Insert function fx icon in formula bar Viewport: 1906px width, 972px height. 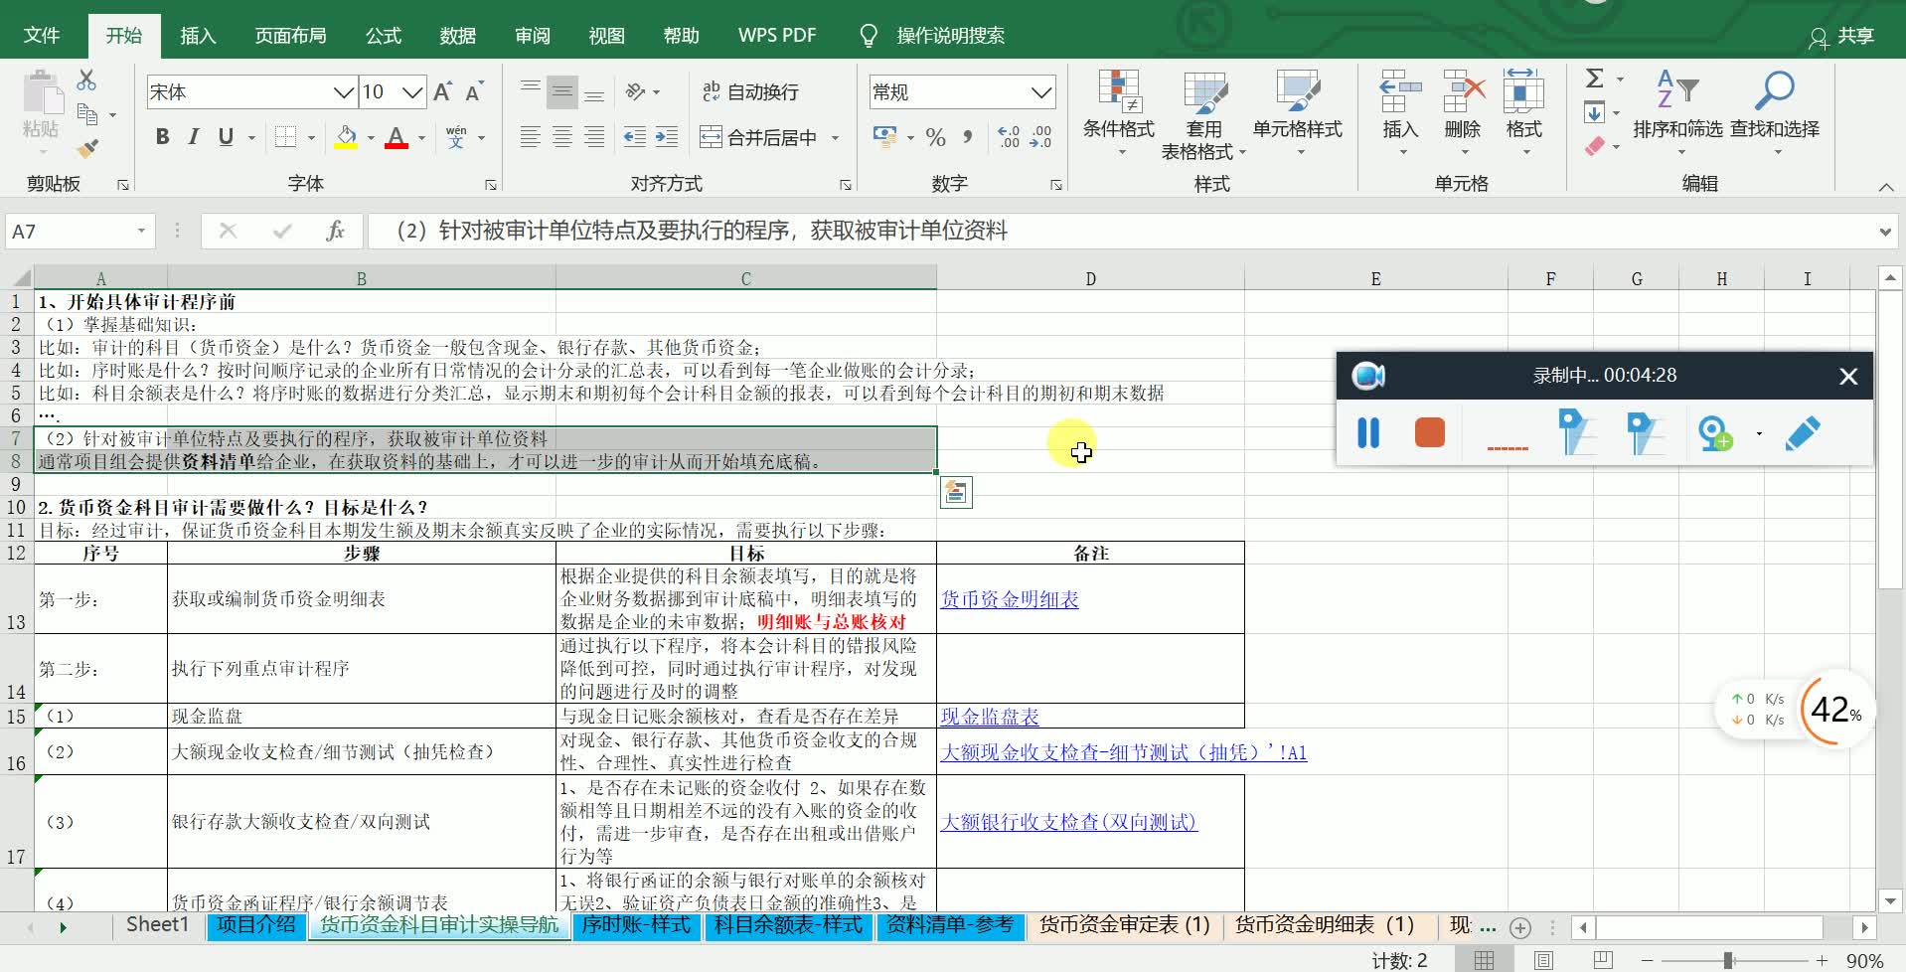(335, 232)
